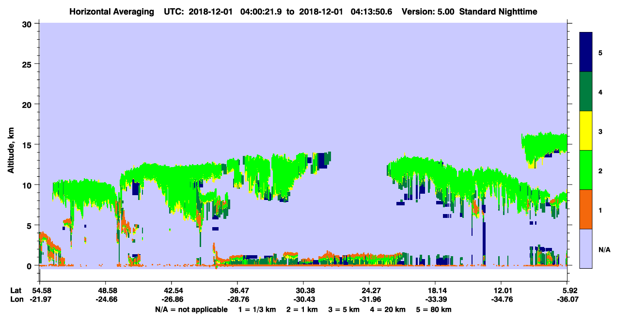
Task: Click longitude value -28.76
Action: [237, 299]
